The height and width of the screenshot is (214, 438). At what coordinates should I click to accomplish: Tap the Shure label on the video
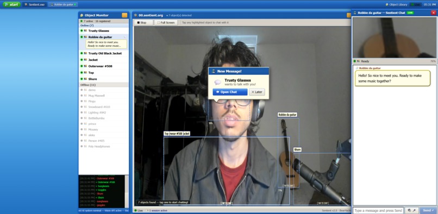point(297,150)
